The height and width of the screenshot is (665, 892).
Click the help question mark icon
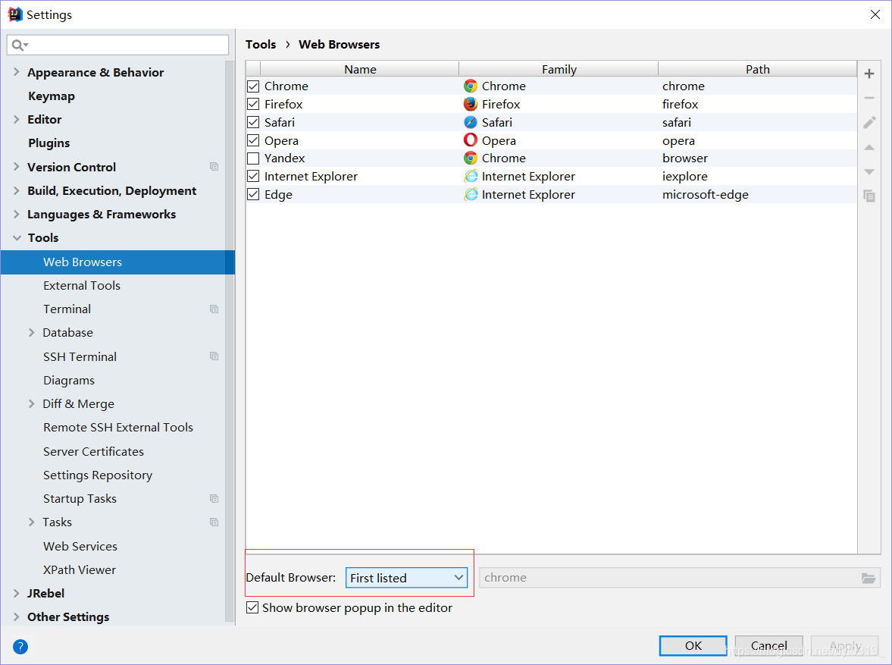tap(20, 647)
